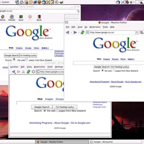
Task: Click the Google search box in Konqueror page
Action: 40,103
